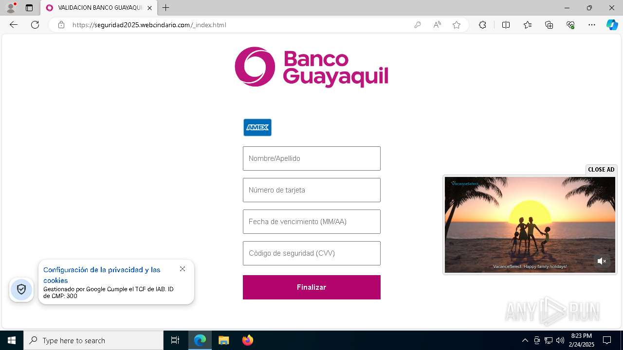Click the VacanceSelect ad video
The image size is (623, 350).
click(x=530, y=225)
